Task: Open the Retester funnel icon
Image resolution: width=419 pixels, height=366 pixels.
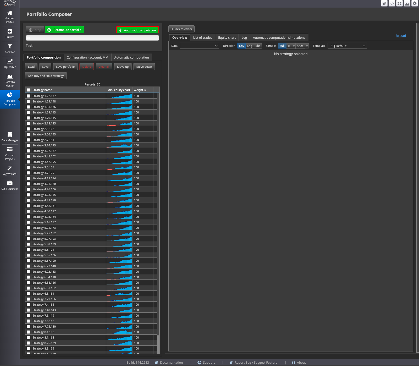Action: 10,47
